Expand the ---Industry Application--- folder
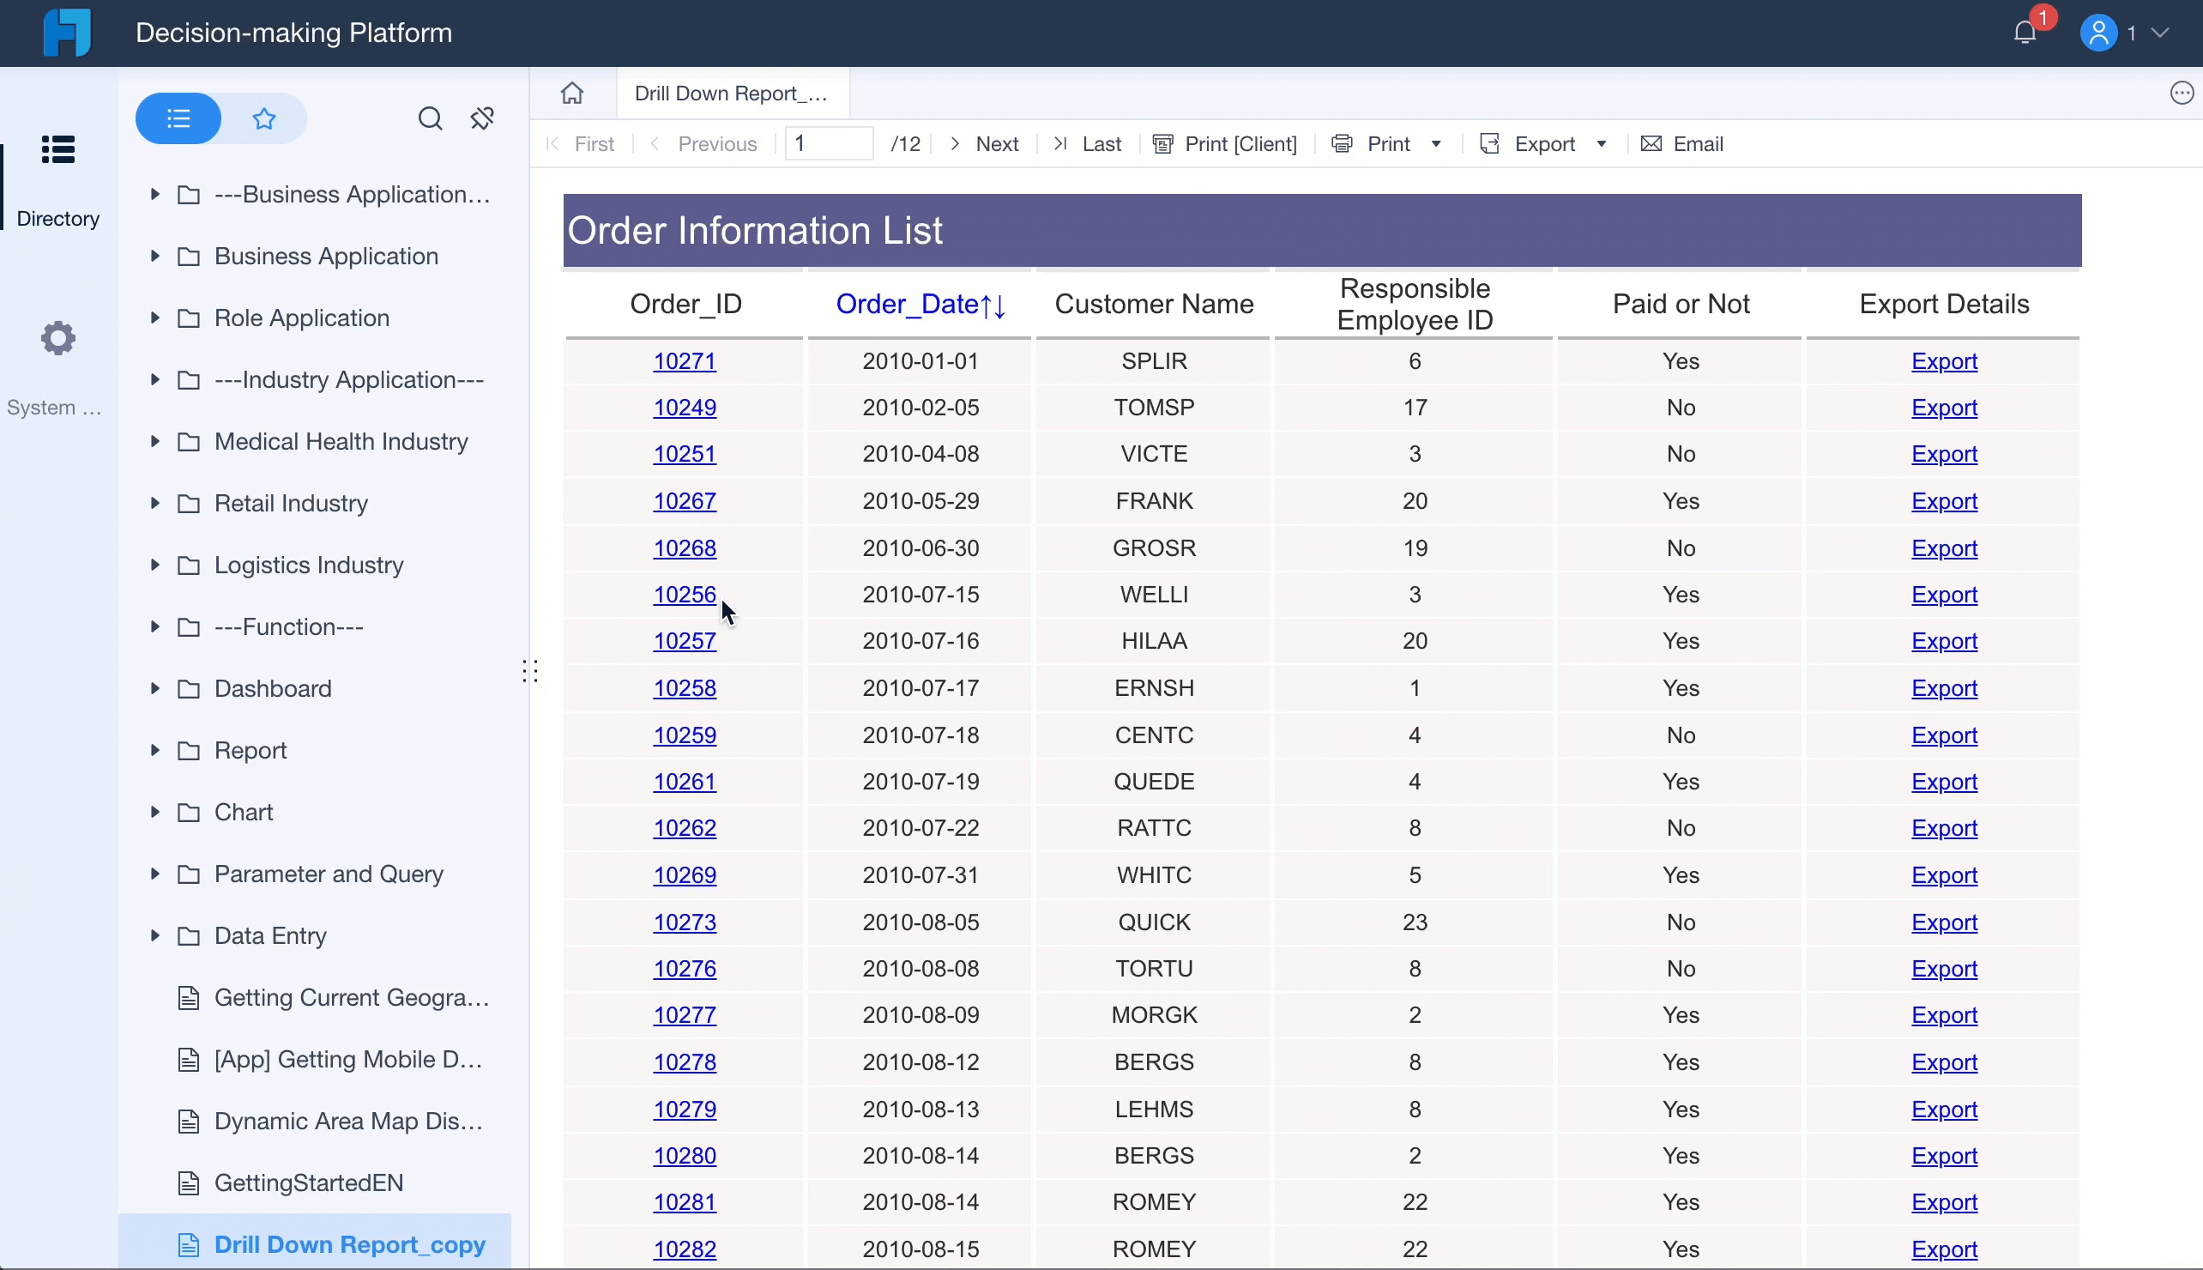 click(154, 379)
